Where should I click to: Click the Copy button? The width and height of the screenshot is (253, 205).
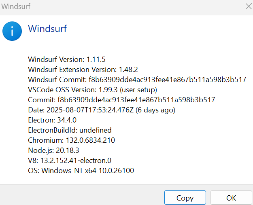(x=185, y=198)
